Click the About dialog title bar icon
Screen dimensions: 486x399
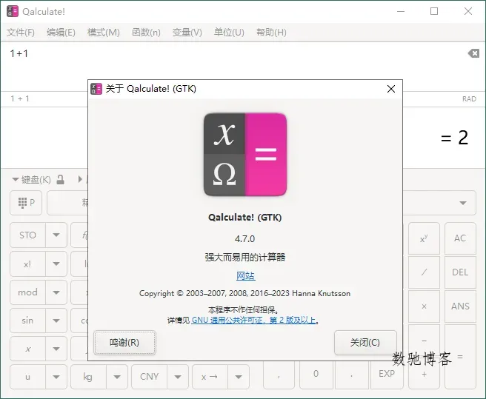coord(96,89)
